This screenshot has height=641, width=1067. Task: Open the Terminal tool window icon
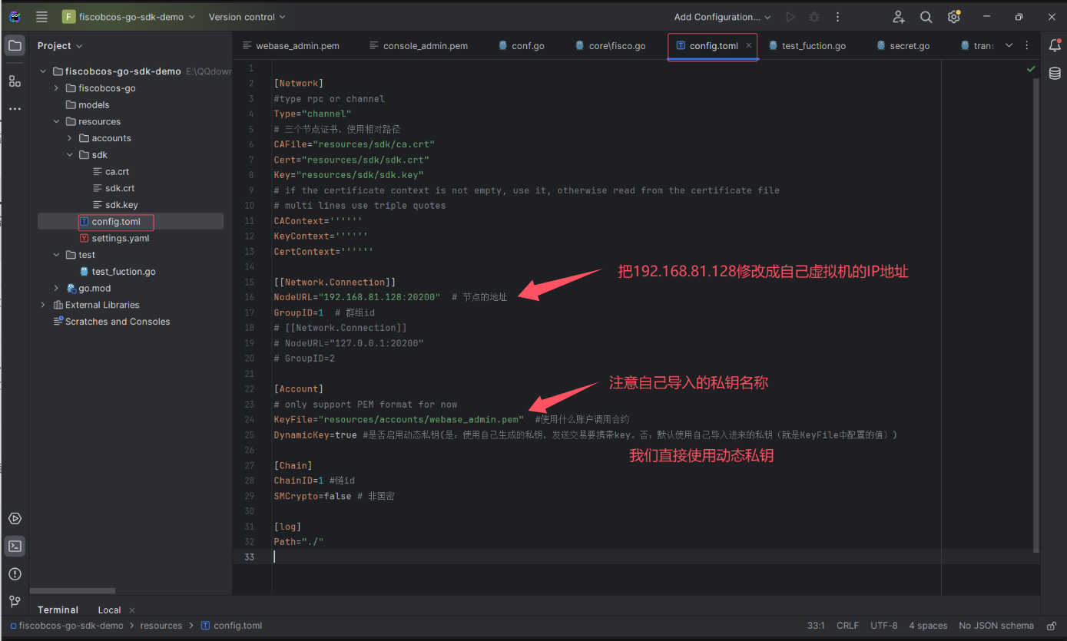click(15, 547)
